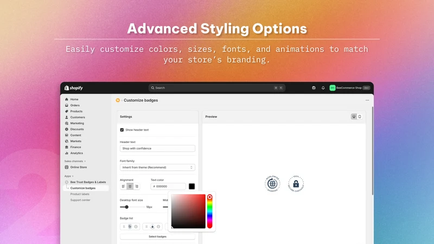Switch preview to mobile view
Screen dimensions: 434x244
tap(360, 117)
